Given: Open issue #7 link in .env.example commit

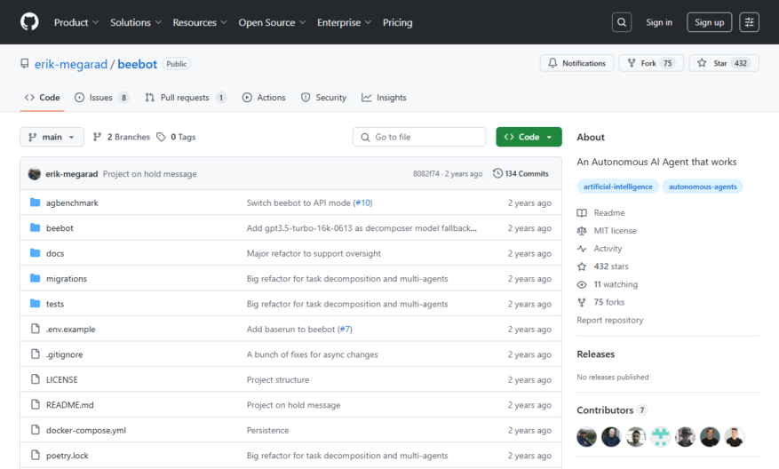Looking at the screenshot, I should tap(346, 329).
